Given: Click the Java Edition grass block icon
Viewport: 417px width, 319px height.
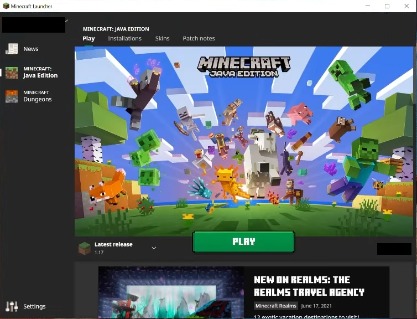Looking at the screenshot, I should point(12,73).
